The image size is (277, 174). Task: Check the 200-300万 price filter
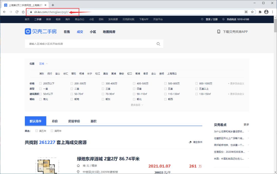tap(72, 83)
